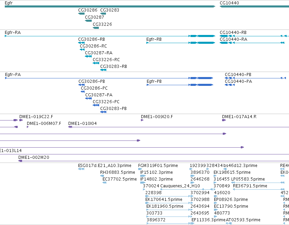Viewport: 289px width, 225px height.
Task: Click the 416020 feature label
Action: [222, 193]
